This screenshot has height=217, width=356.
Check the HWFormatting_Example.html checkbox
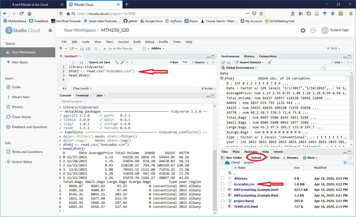click(222, 190)
